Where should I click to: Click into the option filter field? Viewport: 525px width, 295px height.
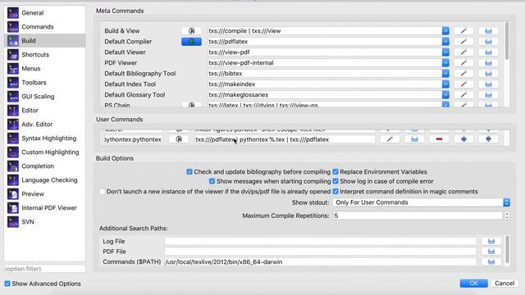click(44, 269)
